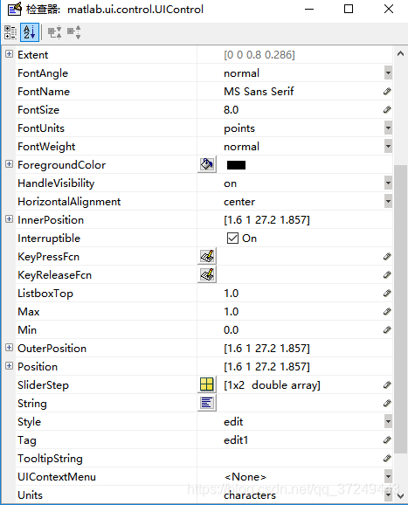This screenshot has width=408, height=505.
Task: Select the HorizontalAlignment property name
Action: tap(69, 202)
